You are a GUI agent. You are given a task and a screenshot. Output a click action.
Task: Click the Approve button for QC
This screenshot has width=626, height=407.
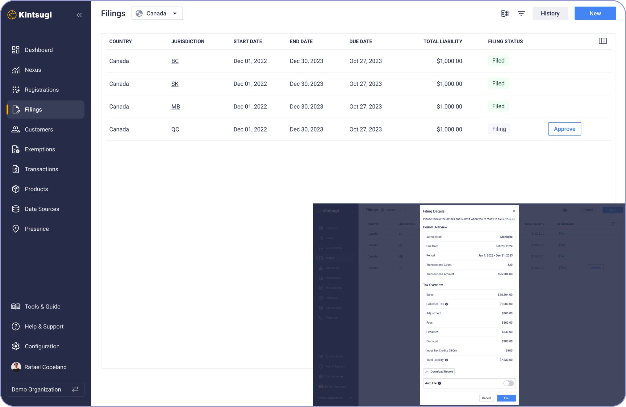564,129
